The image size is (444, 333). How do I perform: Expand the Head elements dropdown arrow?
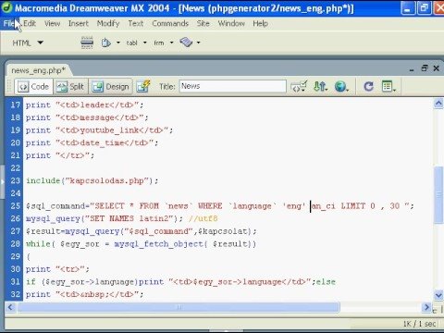click(x=118, y=43)
